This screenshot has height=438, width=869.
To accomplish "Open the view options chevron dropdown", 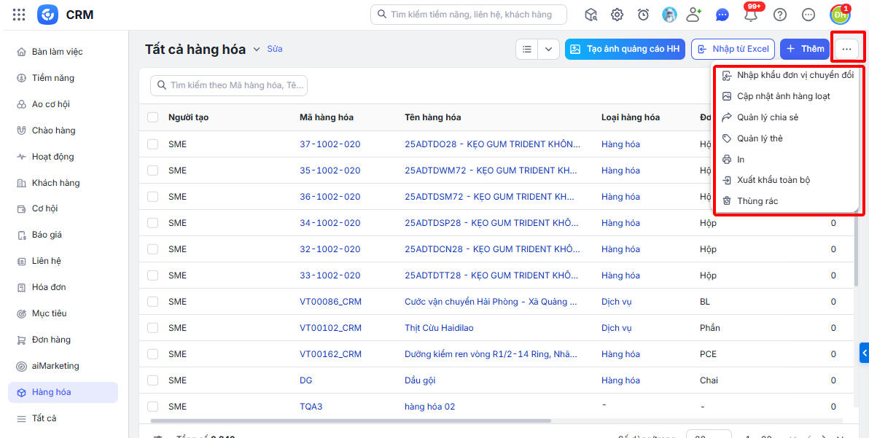I will click(549, 49).
